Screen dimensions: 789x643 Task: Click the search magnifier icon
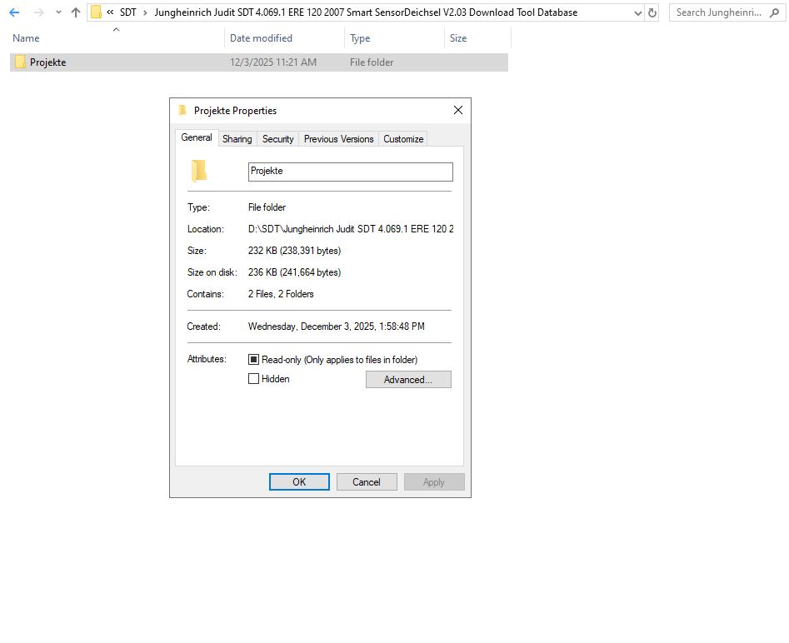click(x=777, y=12)
